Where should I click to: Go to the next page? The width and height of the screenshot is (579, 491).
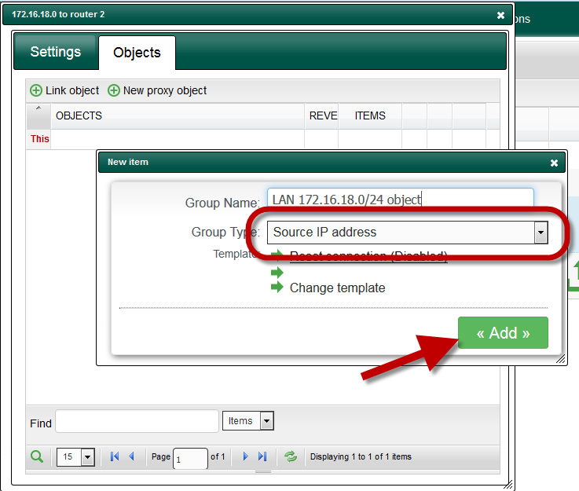246,456
